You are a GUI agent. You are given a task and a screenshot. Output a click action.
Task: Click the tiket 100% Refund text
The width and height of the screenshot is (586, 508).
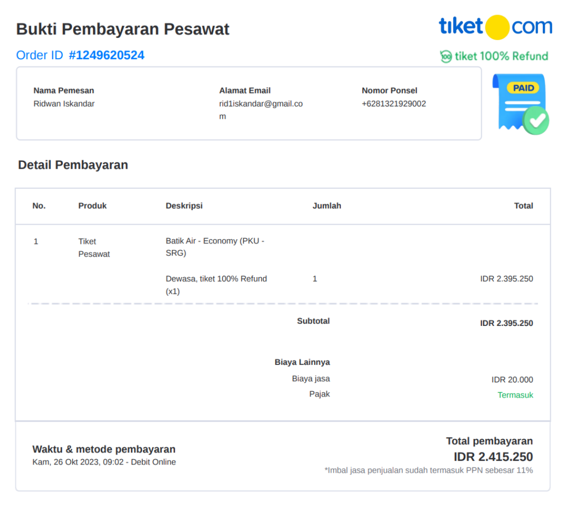click(x=501, y=57)
